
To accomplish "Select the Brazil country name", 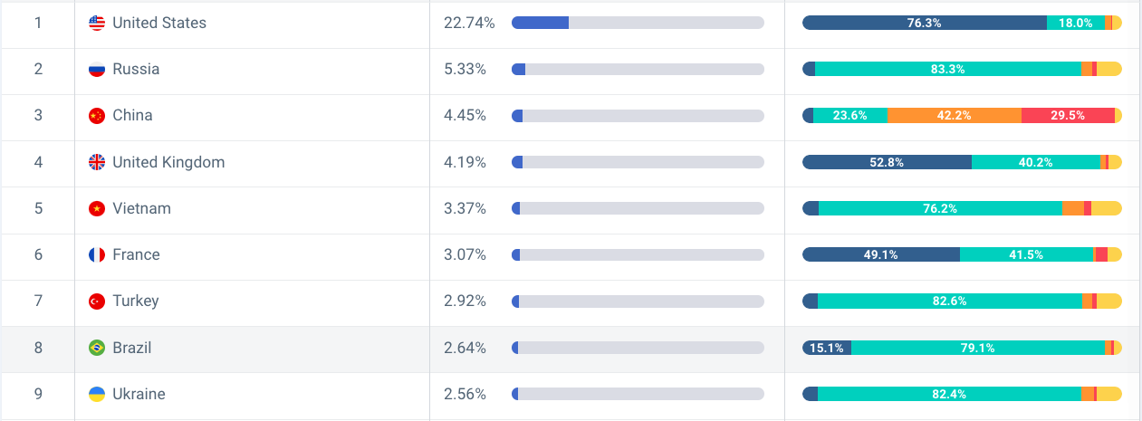I will tap(132, 348).
